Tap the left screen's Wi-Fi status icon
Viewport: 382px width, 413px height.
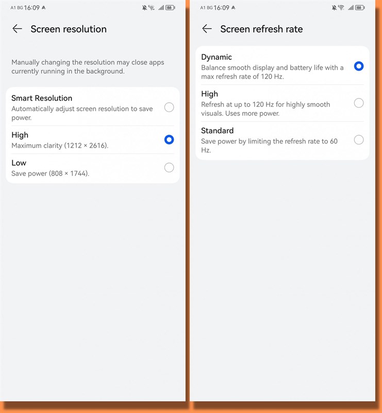click(152, 8)
